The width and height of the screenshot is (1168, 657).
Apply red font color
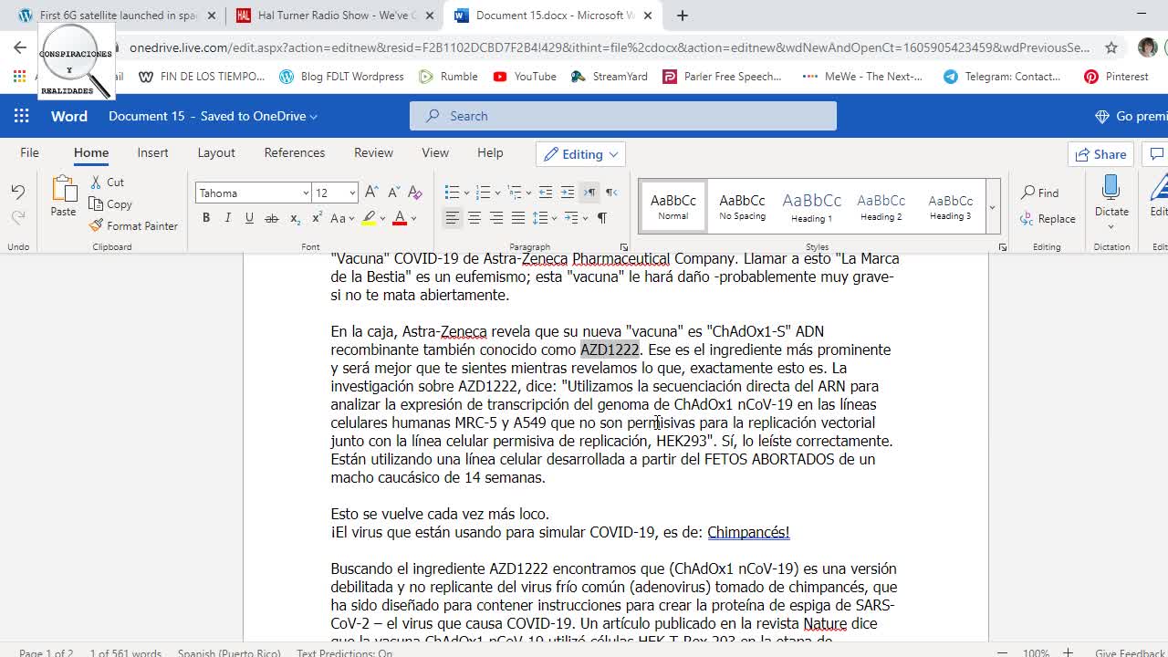(x=399, y=218)
